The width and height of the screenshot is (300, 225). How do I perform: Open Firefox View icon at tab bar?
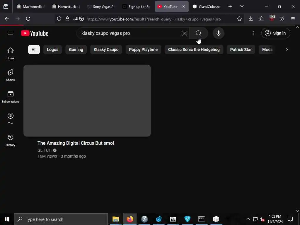tap(6, 6)
